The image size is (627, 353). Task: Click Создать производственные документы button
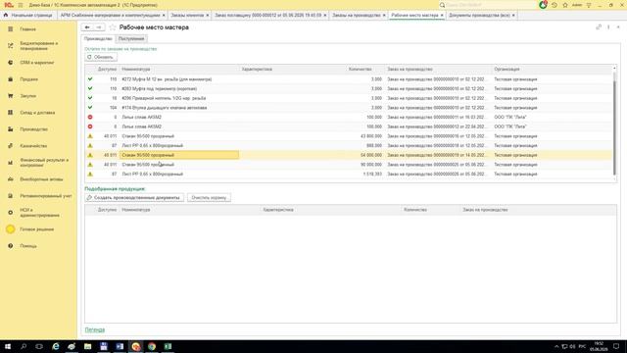tap(134, 198)
